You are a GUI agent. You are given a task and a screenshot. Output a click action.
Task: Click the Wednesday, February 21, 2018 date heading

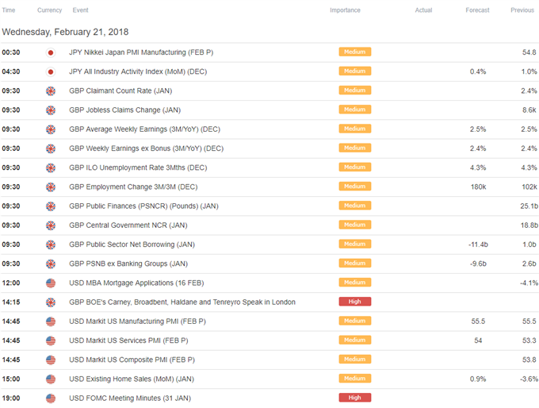tap(65, 32)
